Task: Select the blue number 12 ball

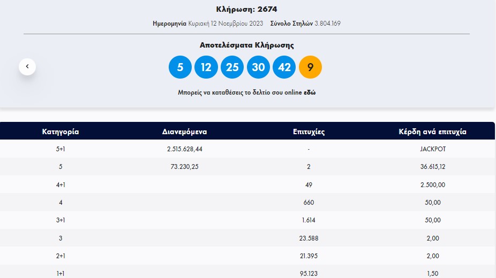Action: click(206, 67)
